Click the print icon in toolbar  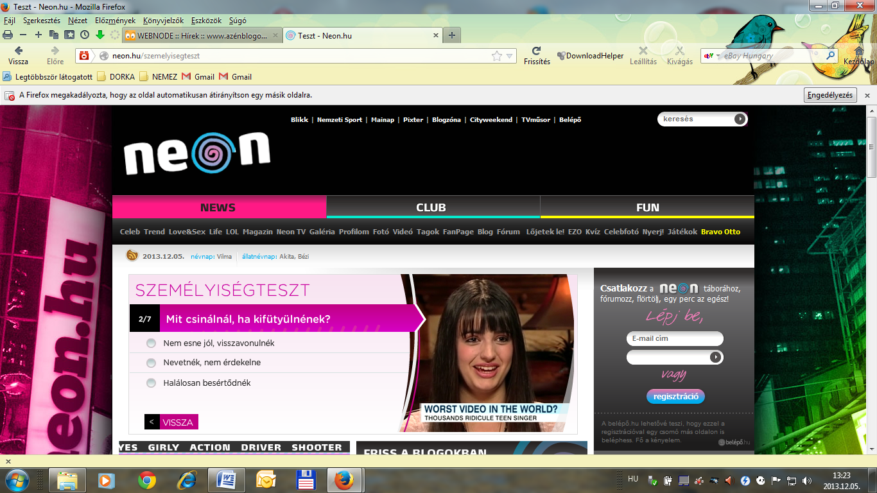(8, 35)
